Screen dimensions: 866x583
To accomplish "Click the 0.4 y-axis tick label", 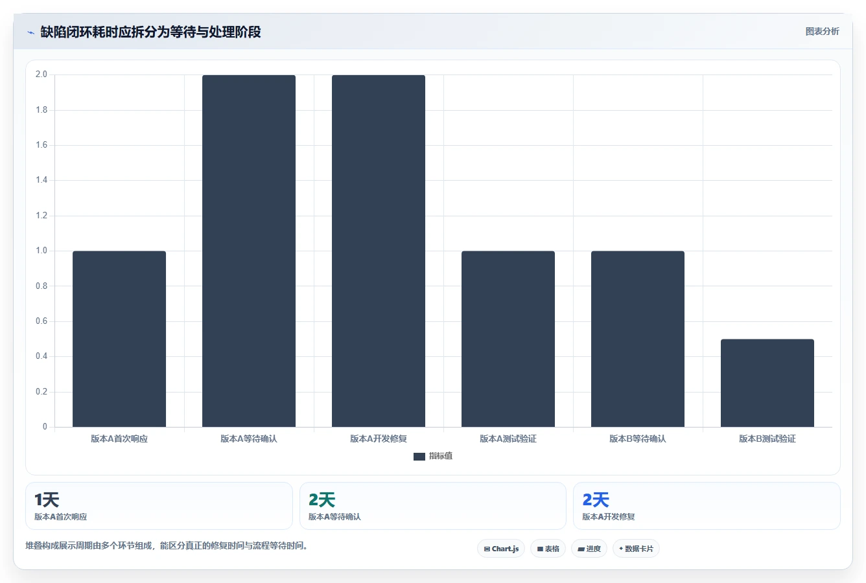I will click(x=41, y=356).
